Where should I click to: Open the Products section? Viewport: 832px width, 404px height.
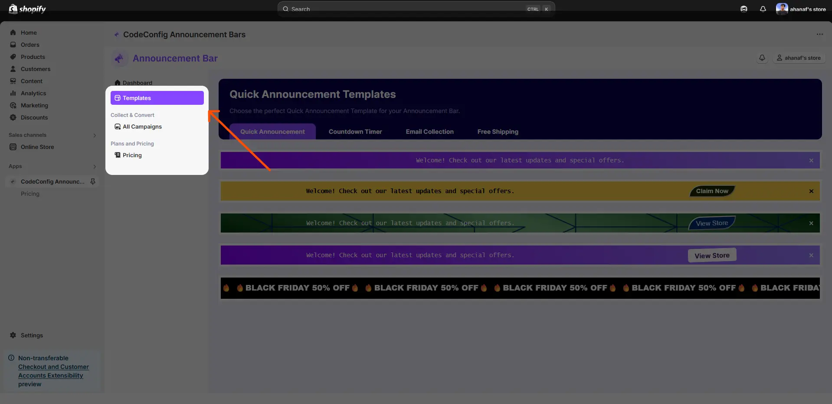click(33, 57)
